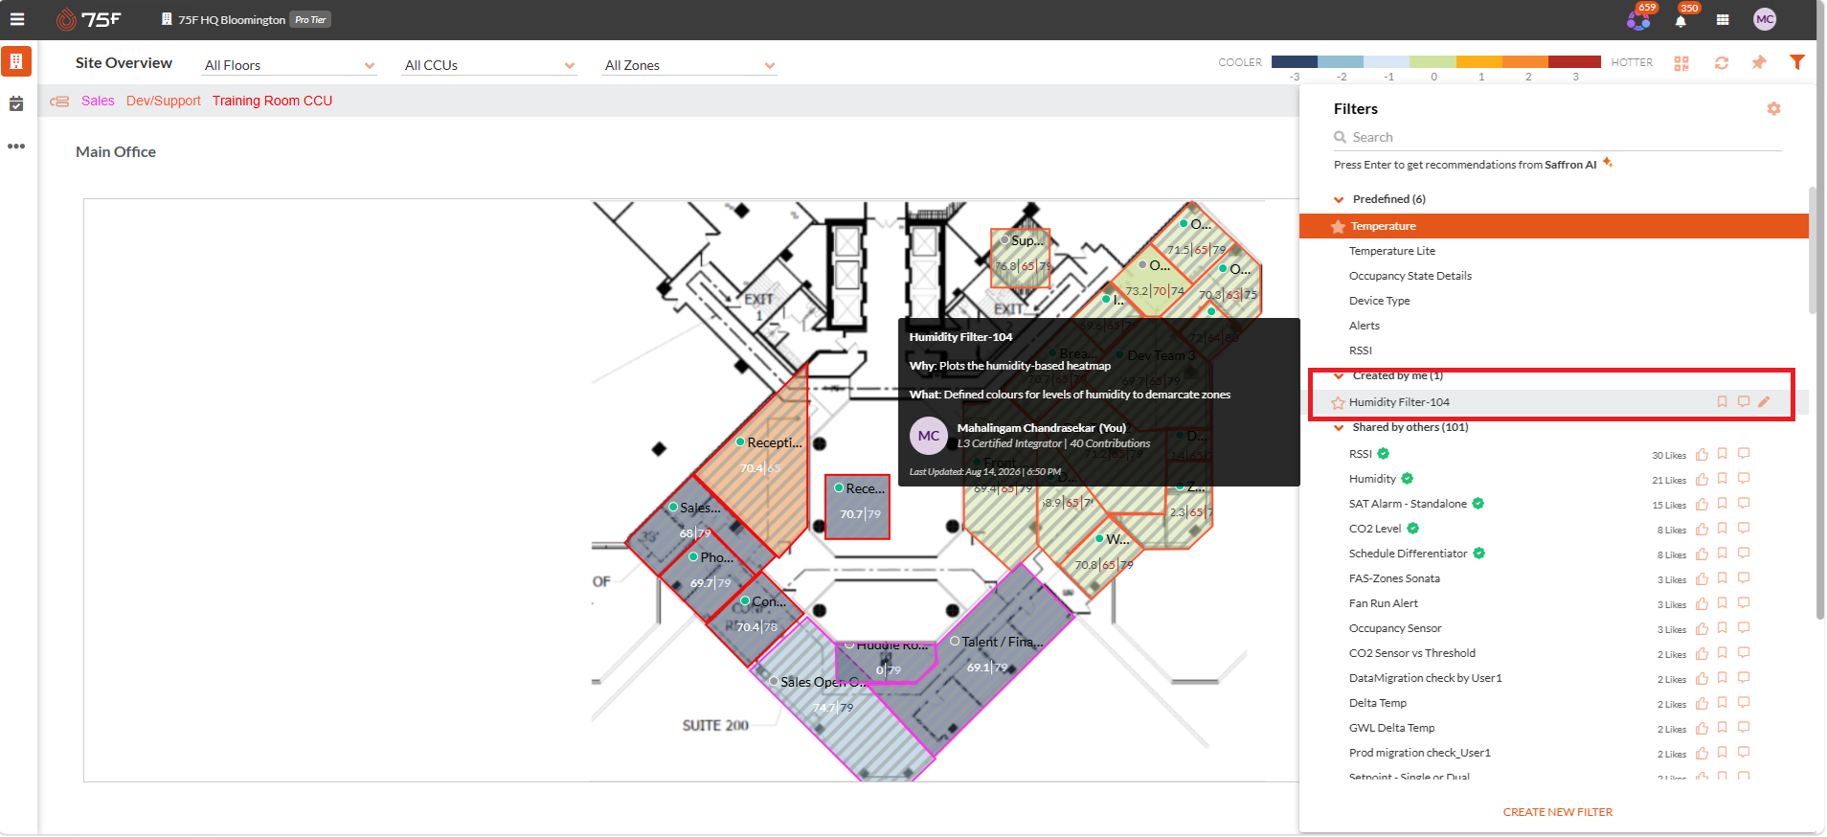The image size is (1827, 837).
Task: Open Filters settings gear
Action: (x=1773, y=109)
